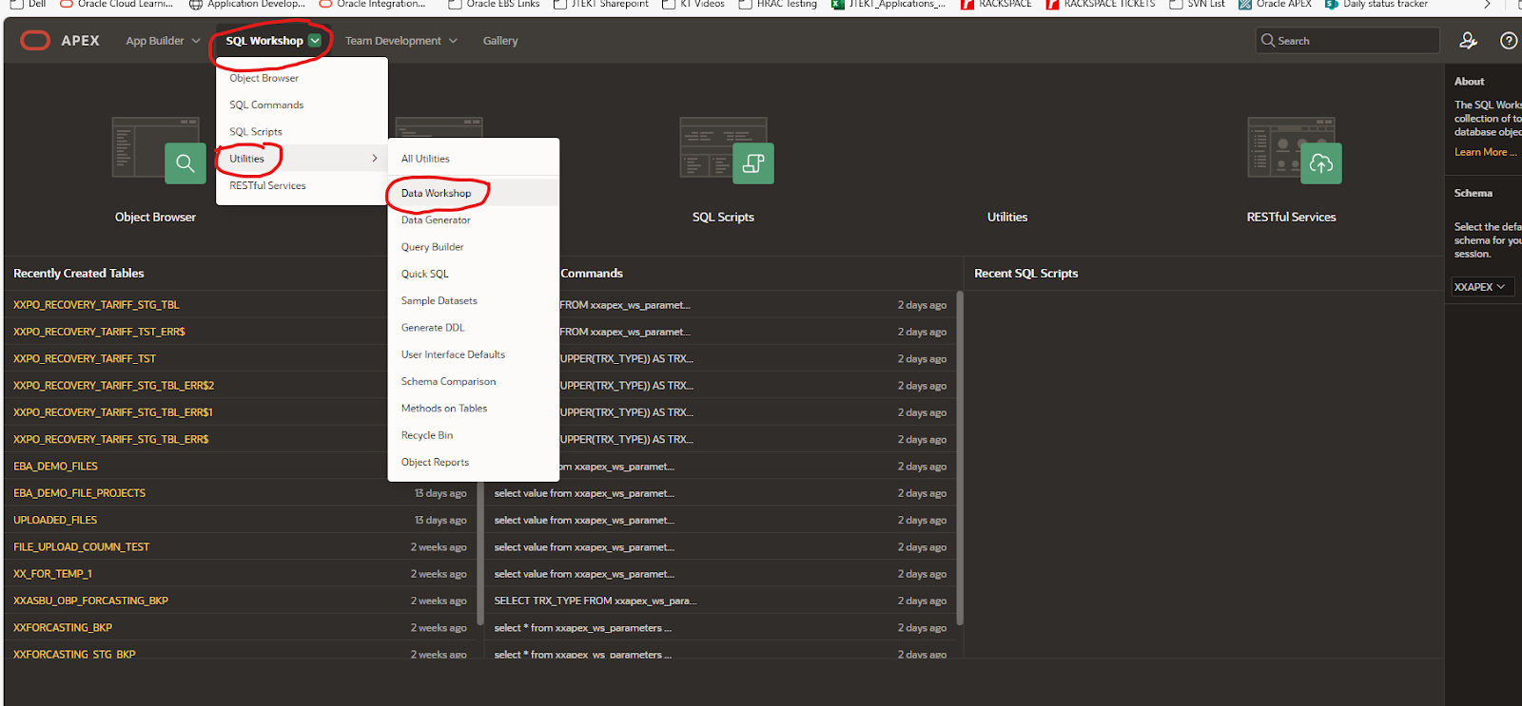This screenshot has width=1522, height=706.
Task: Click the APEX logo icon
Action: 35,41
